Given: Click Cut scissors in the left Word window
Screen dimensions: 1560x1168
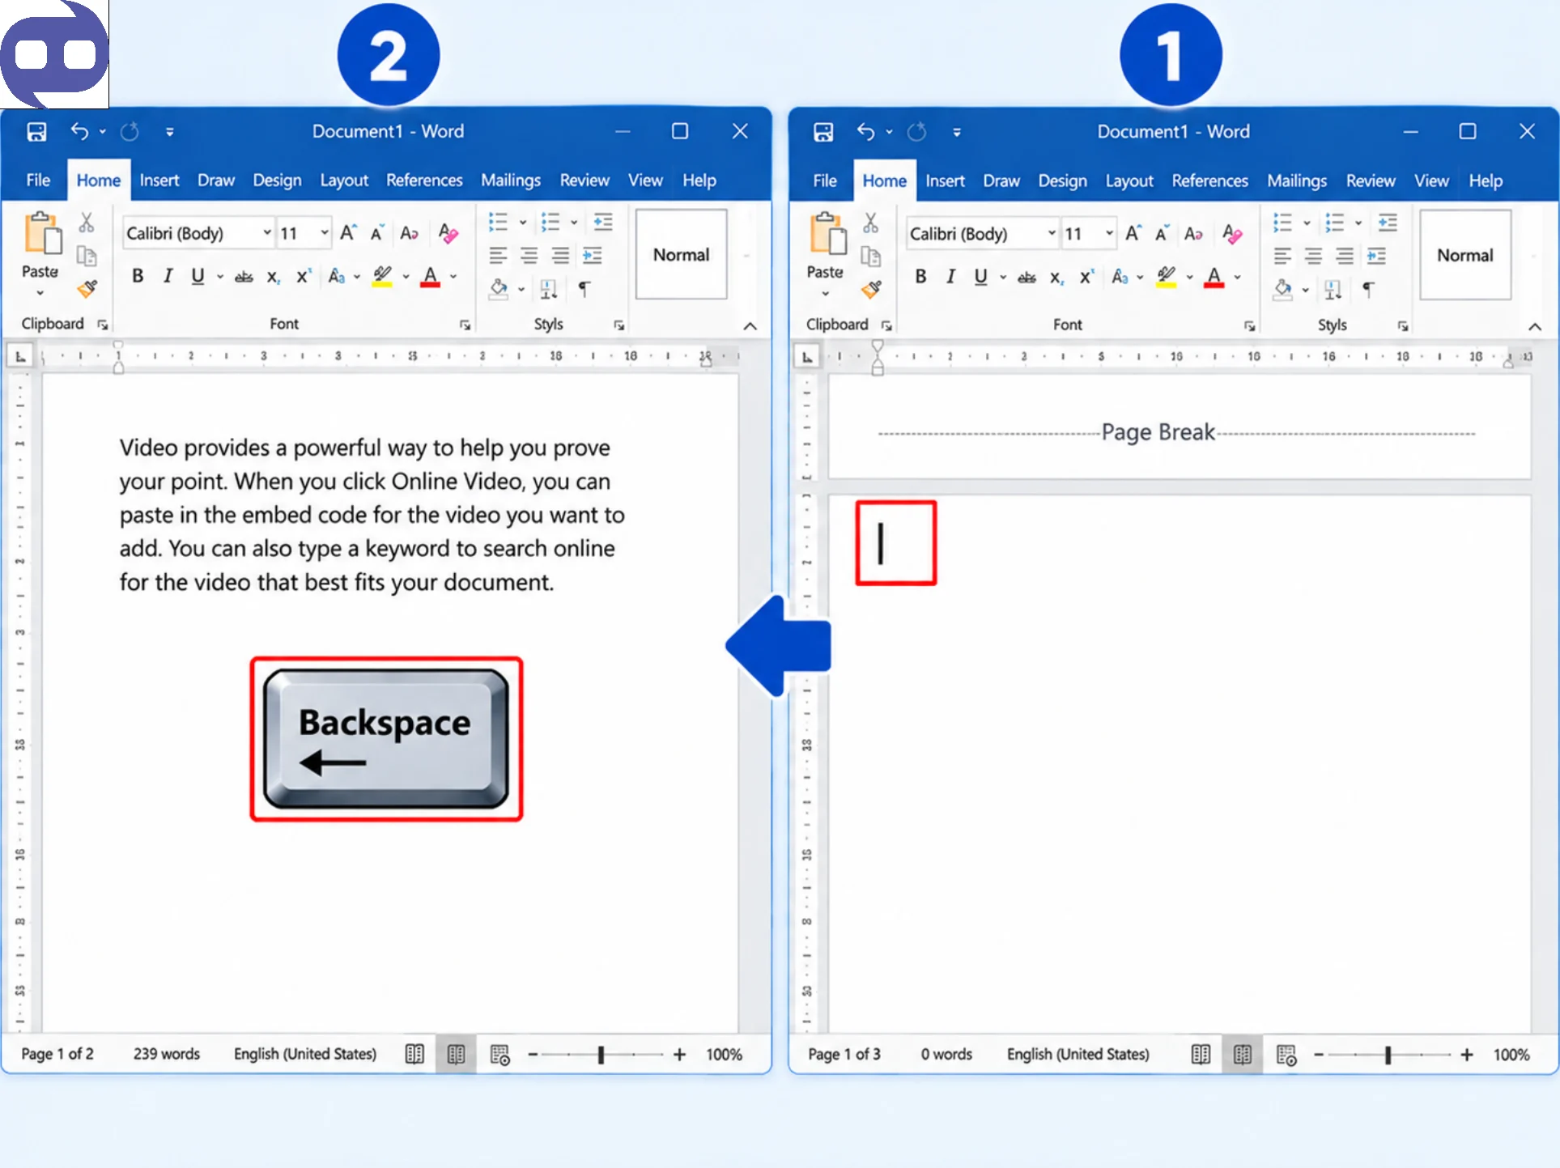Looking at the screenshot, I should [x=87, y=222].
